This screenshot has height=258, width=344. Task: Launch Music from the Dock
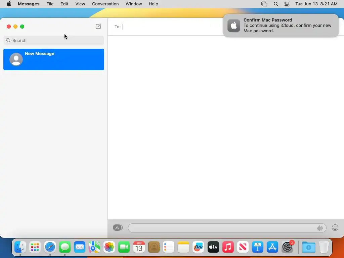pos(228,247)
